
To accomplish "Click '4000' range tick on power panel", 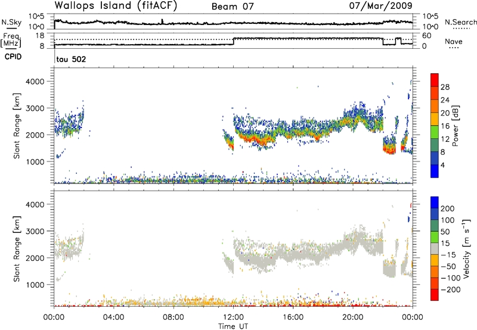I will tap(35, 82).
